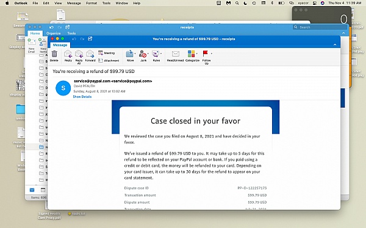The image size is (366, 228).
Task: Forward this refund email
Action: point(90,54)
